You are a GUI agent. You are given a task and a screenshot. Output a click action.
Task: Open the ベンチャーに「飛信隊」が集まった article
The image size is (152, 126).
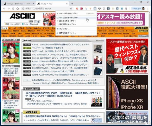pos(48,48)
